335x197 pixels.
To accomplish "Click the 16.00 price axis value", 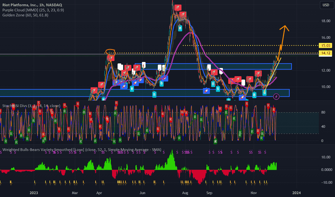I will pyautogui.click(x=326, y=38).
